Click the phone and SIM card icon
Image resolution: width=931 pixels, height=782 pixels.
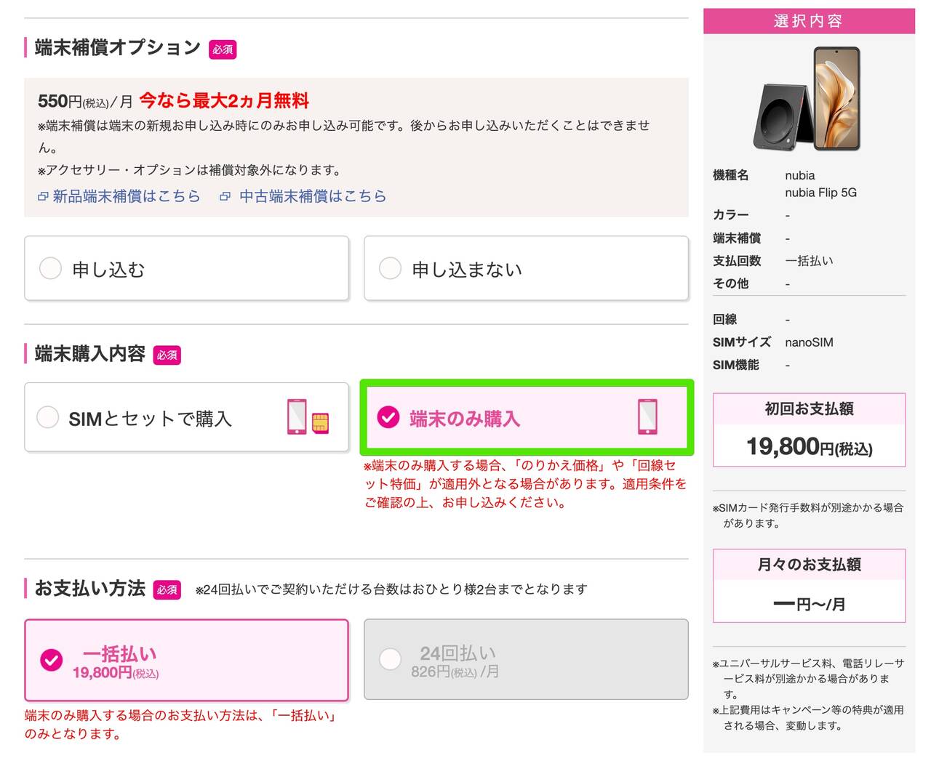pos(308,417)
